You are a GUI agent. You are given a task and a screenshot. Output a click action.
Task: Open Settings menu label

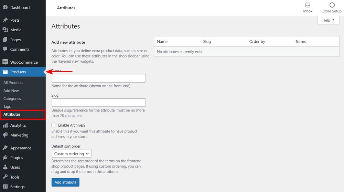click(x=17, y=187)
